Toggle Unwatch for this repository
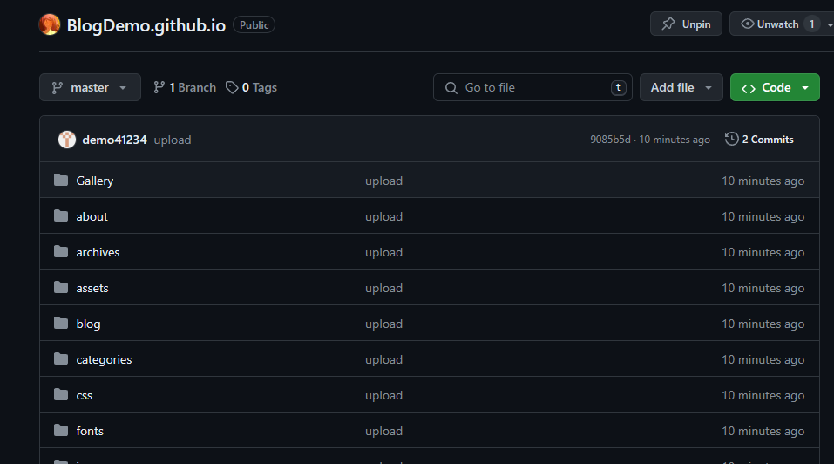The width and height of the screenshot is (834, 464). pyautogui.click(x=769, y=24)
